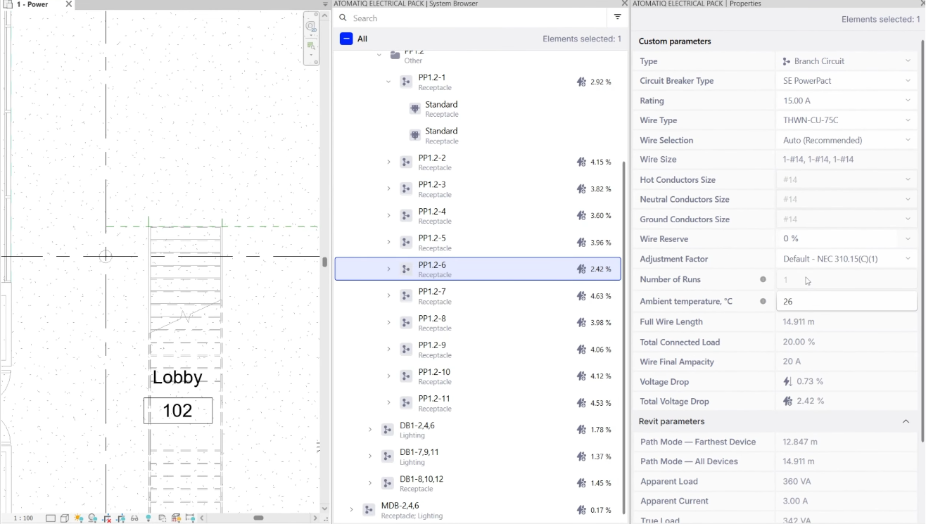
Task: Click the Crop View icon
Action: pyautogui.click(x=106, y=518)
